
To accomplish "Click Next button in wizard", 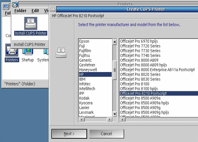I will pos(69,134).
